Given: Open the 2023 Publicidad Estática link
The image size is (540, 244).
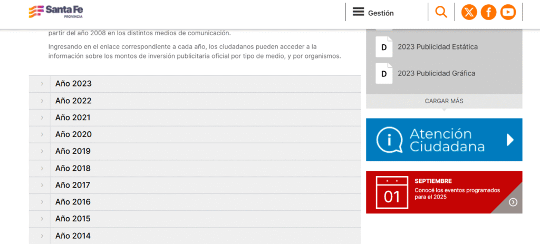Looking at the screenshot, I should pyautogui.click(x=438, y=47).
